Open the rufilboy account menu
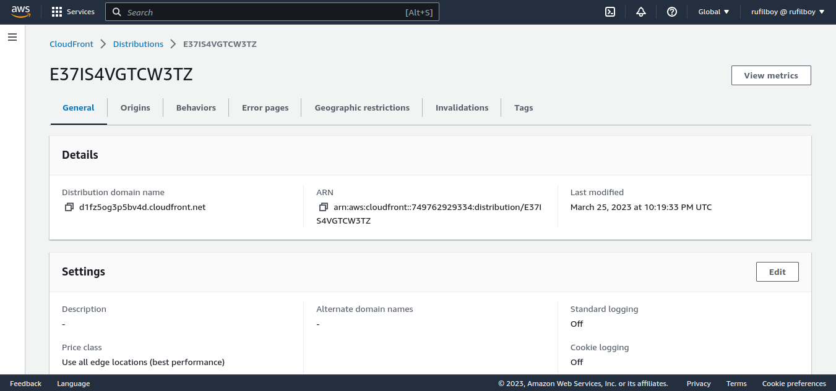 (x=787, y=11)
